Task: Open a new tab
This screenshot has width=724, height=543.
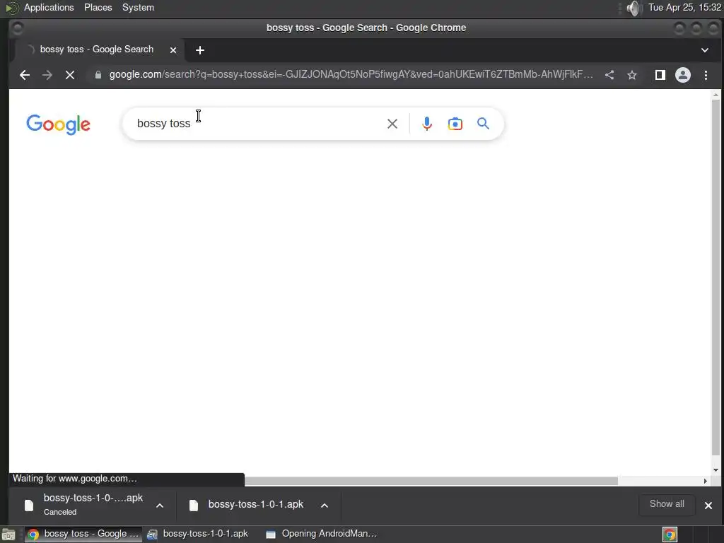Action: point(200,50)
